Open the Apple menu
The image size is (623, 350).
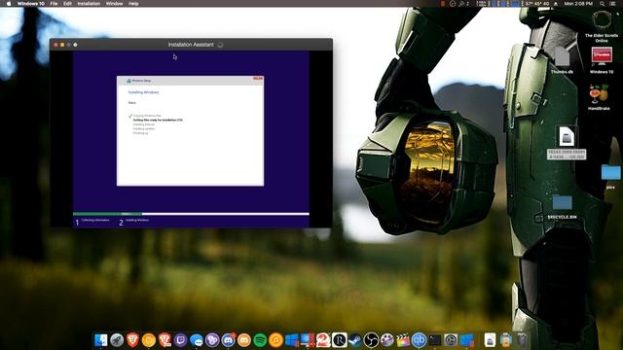click(9, 4)
